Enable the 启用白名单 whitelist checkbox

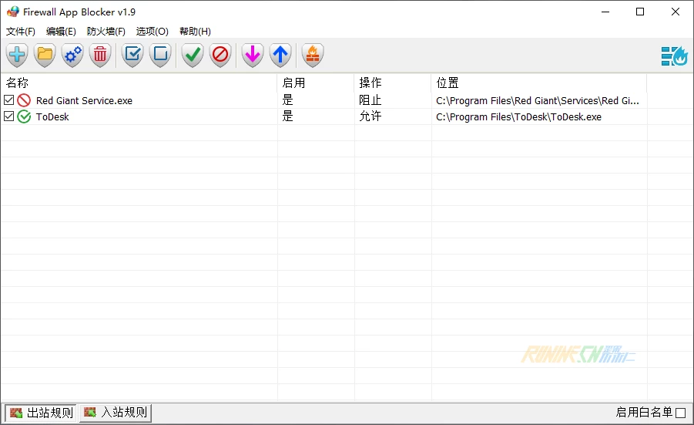[680, 413]
